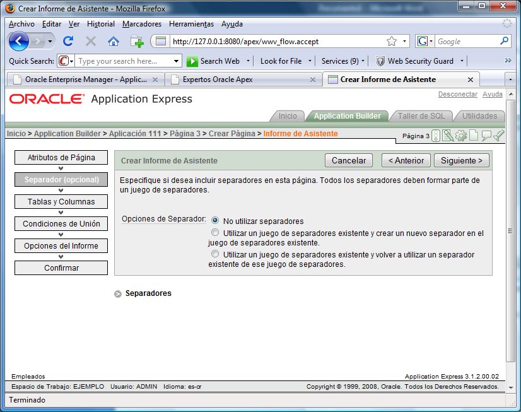
Task: Close the Expertos Oracle Apex tab
Action: click(x=313, y=79)
